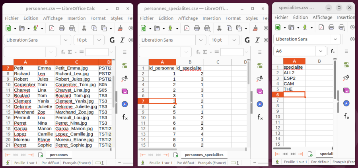
Task: Open sidebar Properties in personnes_specialites.csv window
Action: pos(260,66)
